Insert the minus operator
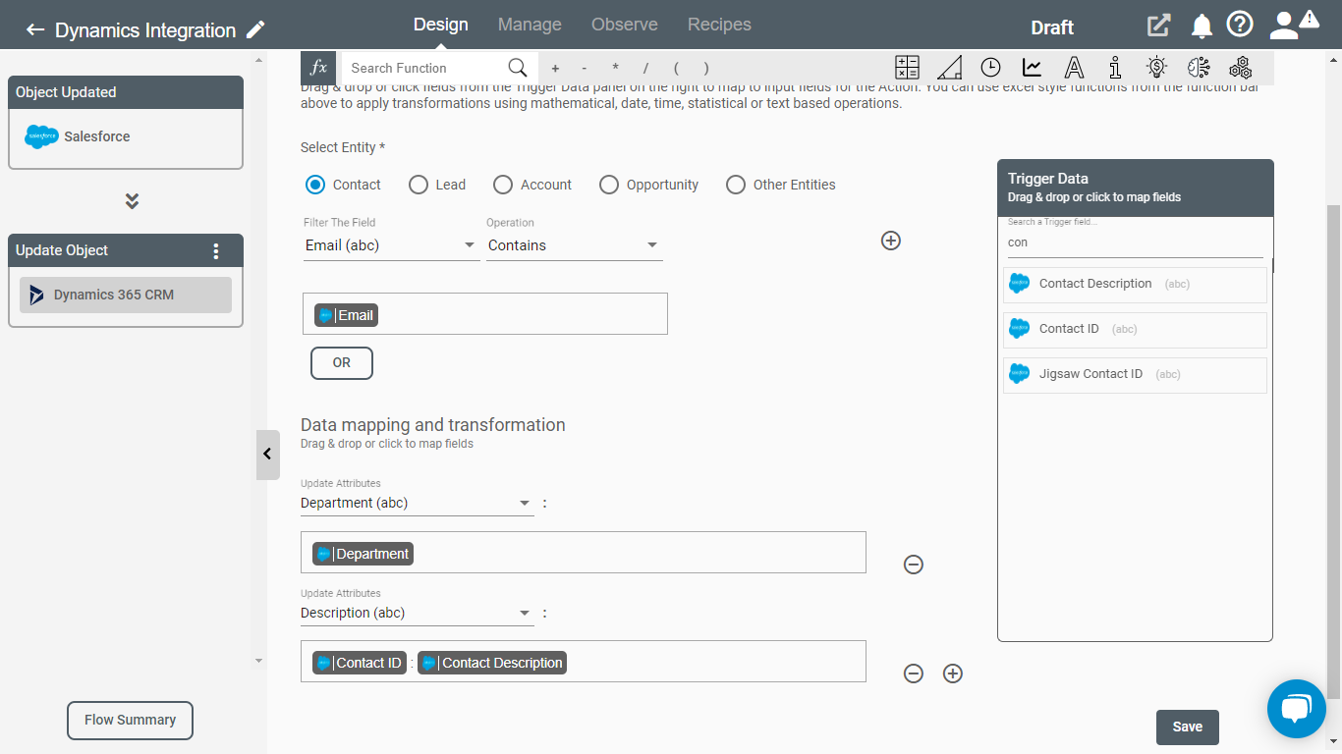Screen dimensions: 1342x754 tap(585, 69)
